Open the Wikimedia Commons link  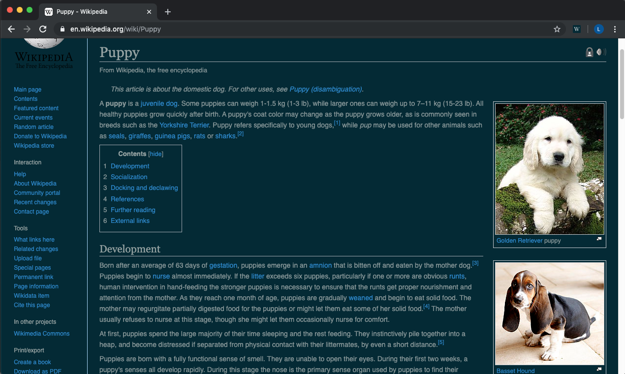point(41,333)
